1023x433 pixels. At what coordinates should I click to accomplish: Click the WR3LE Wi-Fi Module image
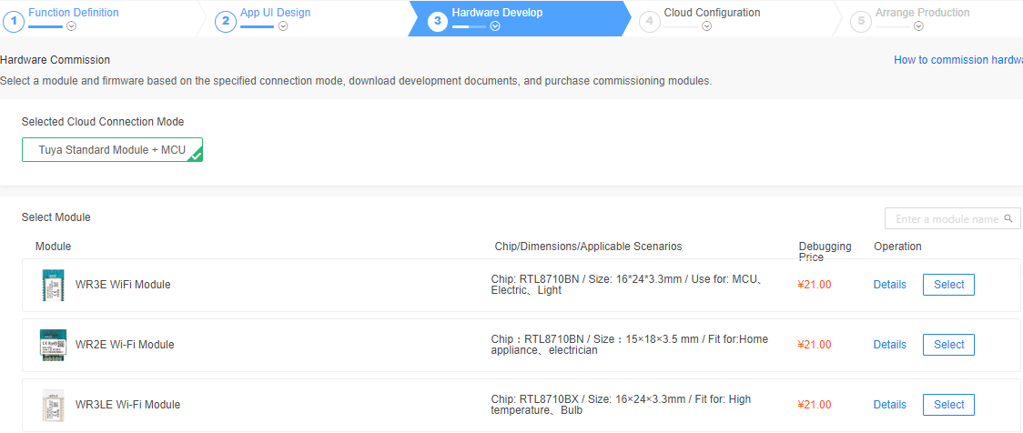pyautogui.click(x=54, y=405)
